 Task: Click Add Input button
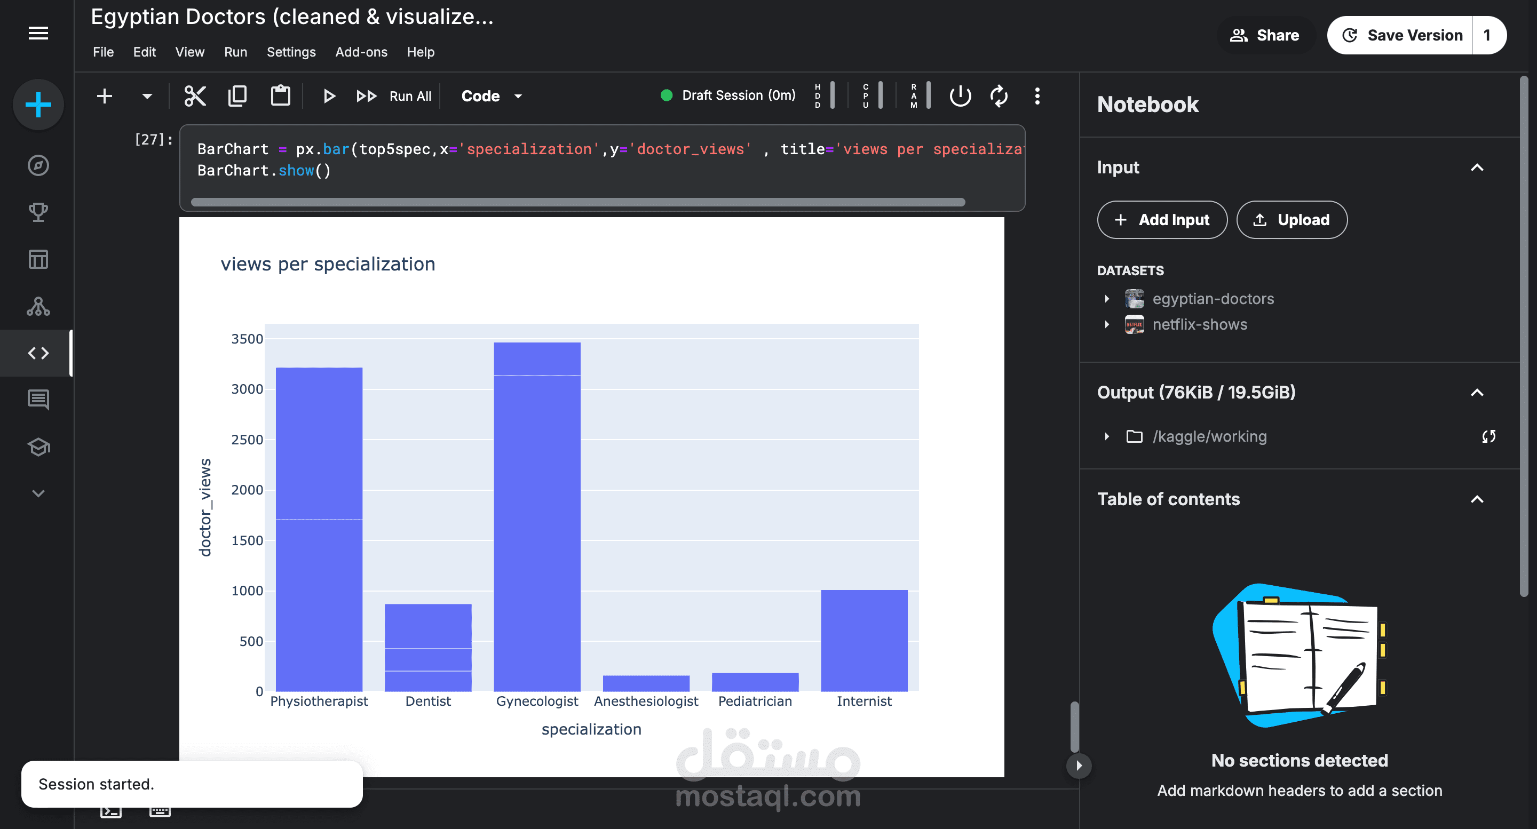(x=1162, y=220)
